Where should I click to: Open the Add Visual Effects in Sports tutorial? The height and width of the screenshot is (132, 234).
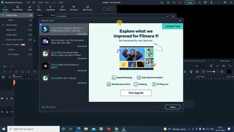coord(64,66)
